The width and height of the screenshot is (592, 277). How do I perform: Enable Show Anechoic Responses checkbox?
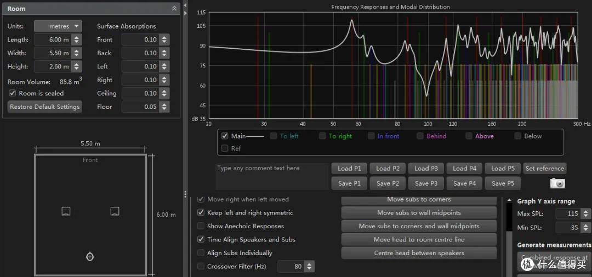coord(201,226)
